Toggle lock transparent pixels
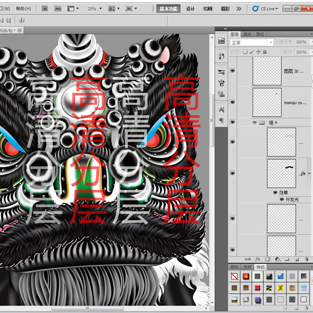This screenshot has height=313, width=313. [x=245, y=52]
